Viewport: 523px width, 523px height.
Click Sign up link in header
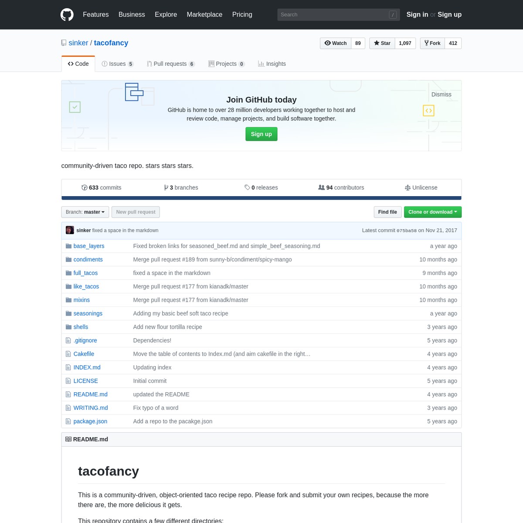[449, 14]
